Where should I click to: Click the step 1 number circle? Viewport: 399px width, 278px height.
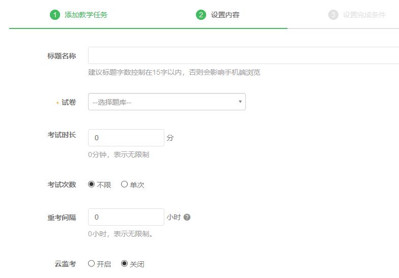pyautogui.click(x=54, y=15)
